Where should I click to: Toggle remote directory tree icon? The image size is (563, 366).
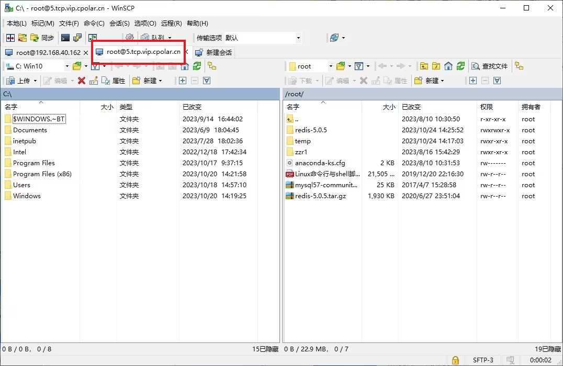point(519,66)
